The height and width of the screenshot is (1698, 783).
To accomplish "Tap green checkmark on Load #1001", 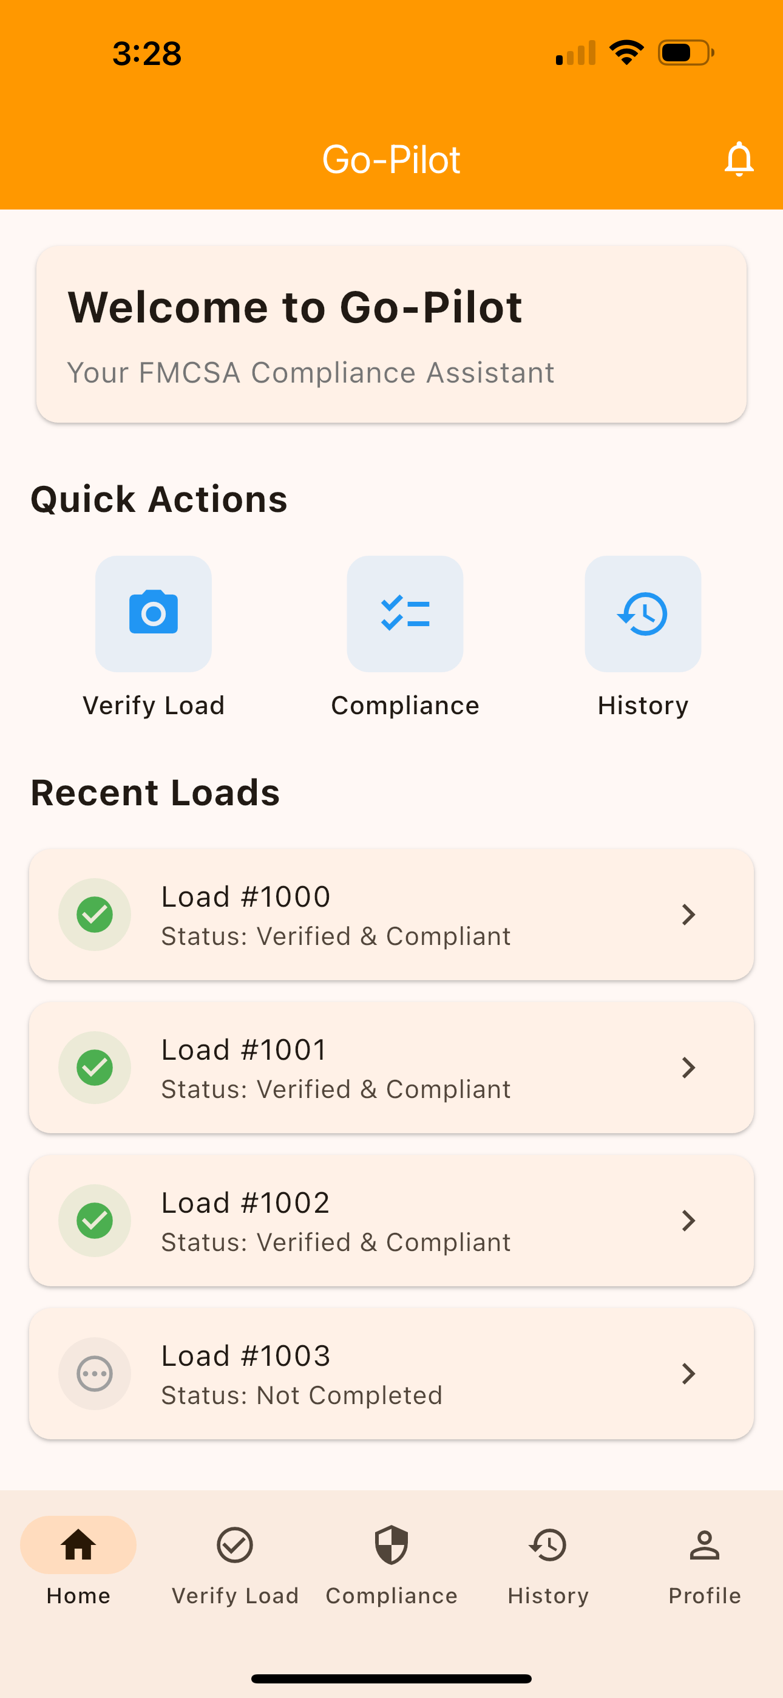I will [95, 1067].
